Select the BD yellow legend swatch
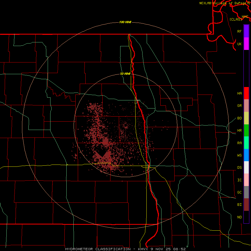The height and width of the screenshot is (251, 251). [246, 118]
